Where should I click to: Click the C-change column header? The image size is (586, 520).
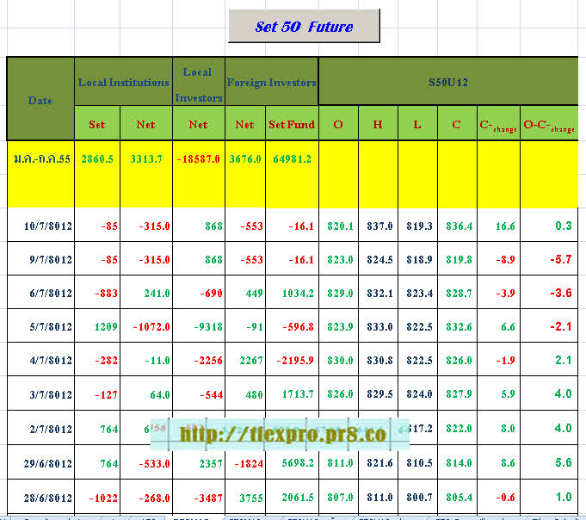(x=497, y=125)
